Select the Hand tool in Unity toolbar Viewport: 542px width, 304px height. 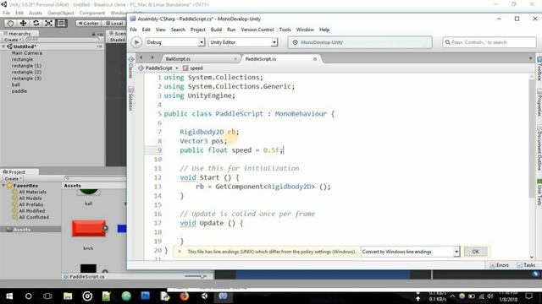point(10,23)
